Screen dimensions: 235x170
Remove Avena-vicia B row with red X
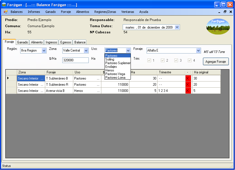(x=188, y=91)
